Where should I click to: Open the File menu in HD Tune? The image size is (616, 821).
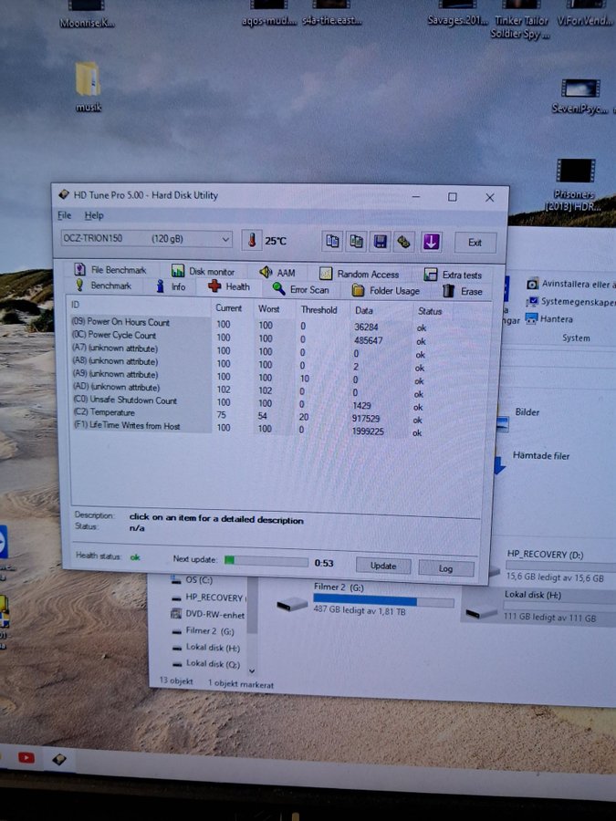[64, 215]
